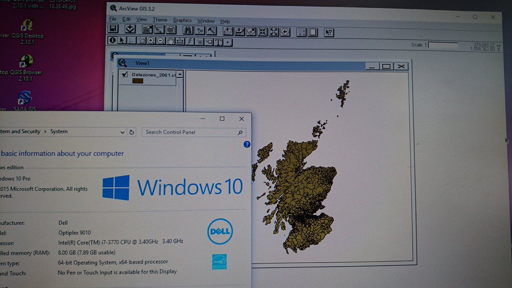Click the Scale input field
512x288 pixels.
(443, 45)
